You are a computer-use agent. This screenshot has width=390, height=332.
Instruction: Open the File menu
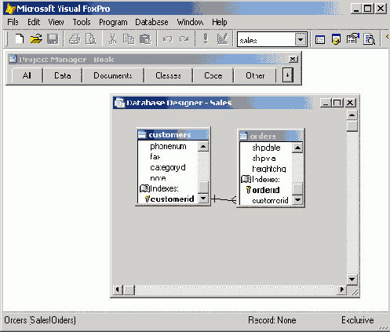[13, 22]
